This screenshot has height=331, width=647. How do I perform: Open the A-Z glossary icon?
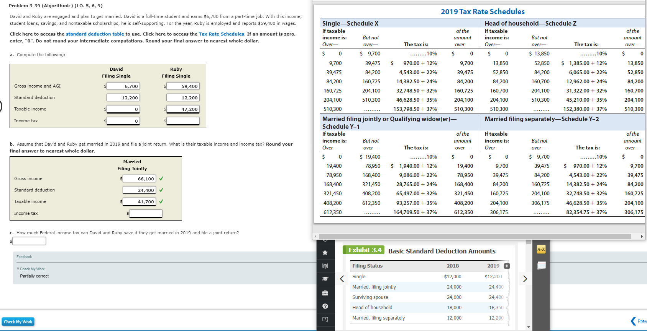541,250
